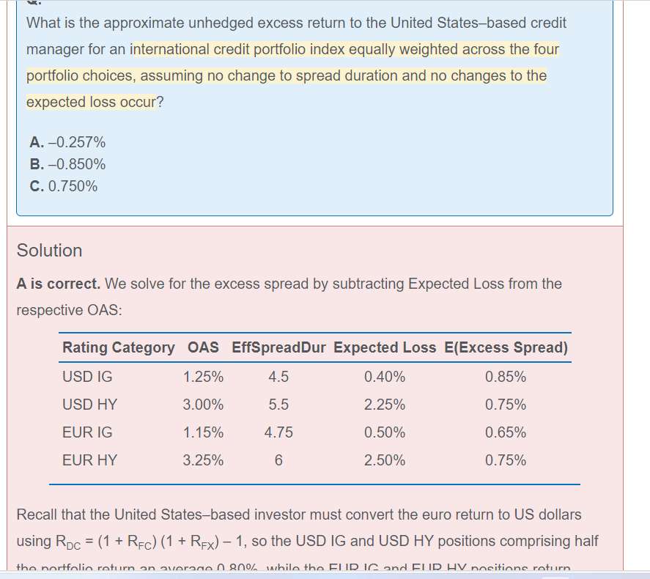650x579 pixels.
Task: Select the USD HY row label
Action: [89, 405]
